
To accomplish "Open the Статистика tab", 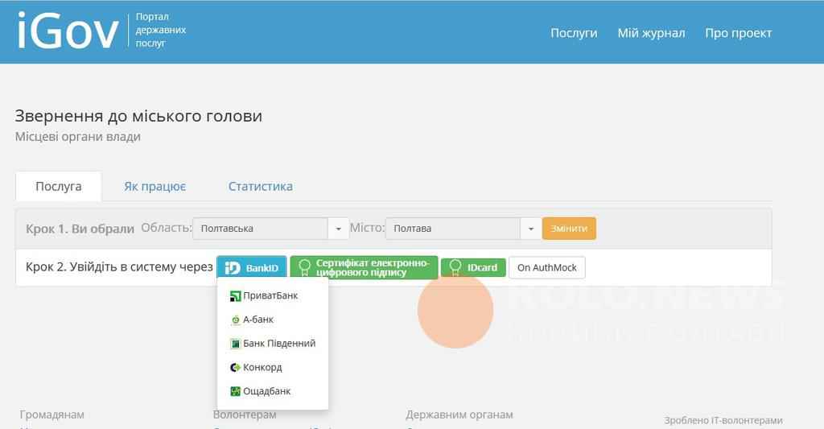I will click(x=260, y=187).
